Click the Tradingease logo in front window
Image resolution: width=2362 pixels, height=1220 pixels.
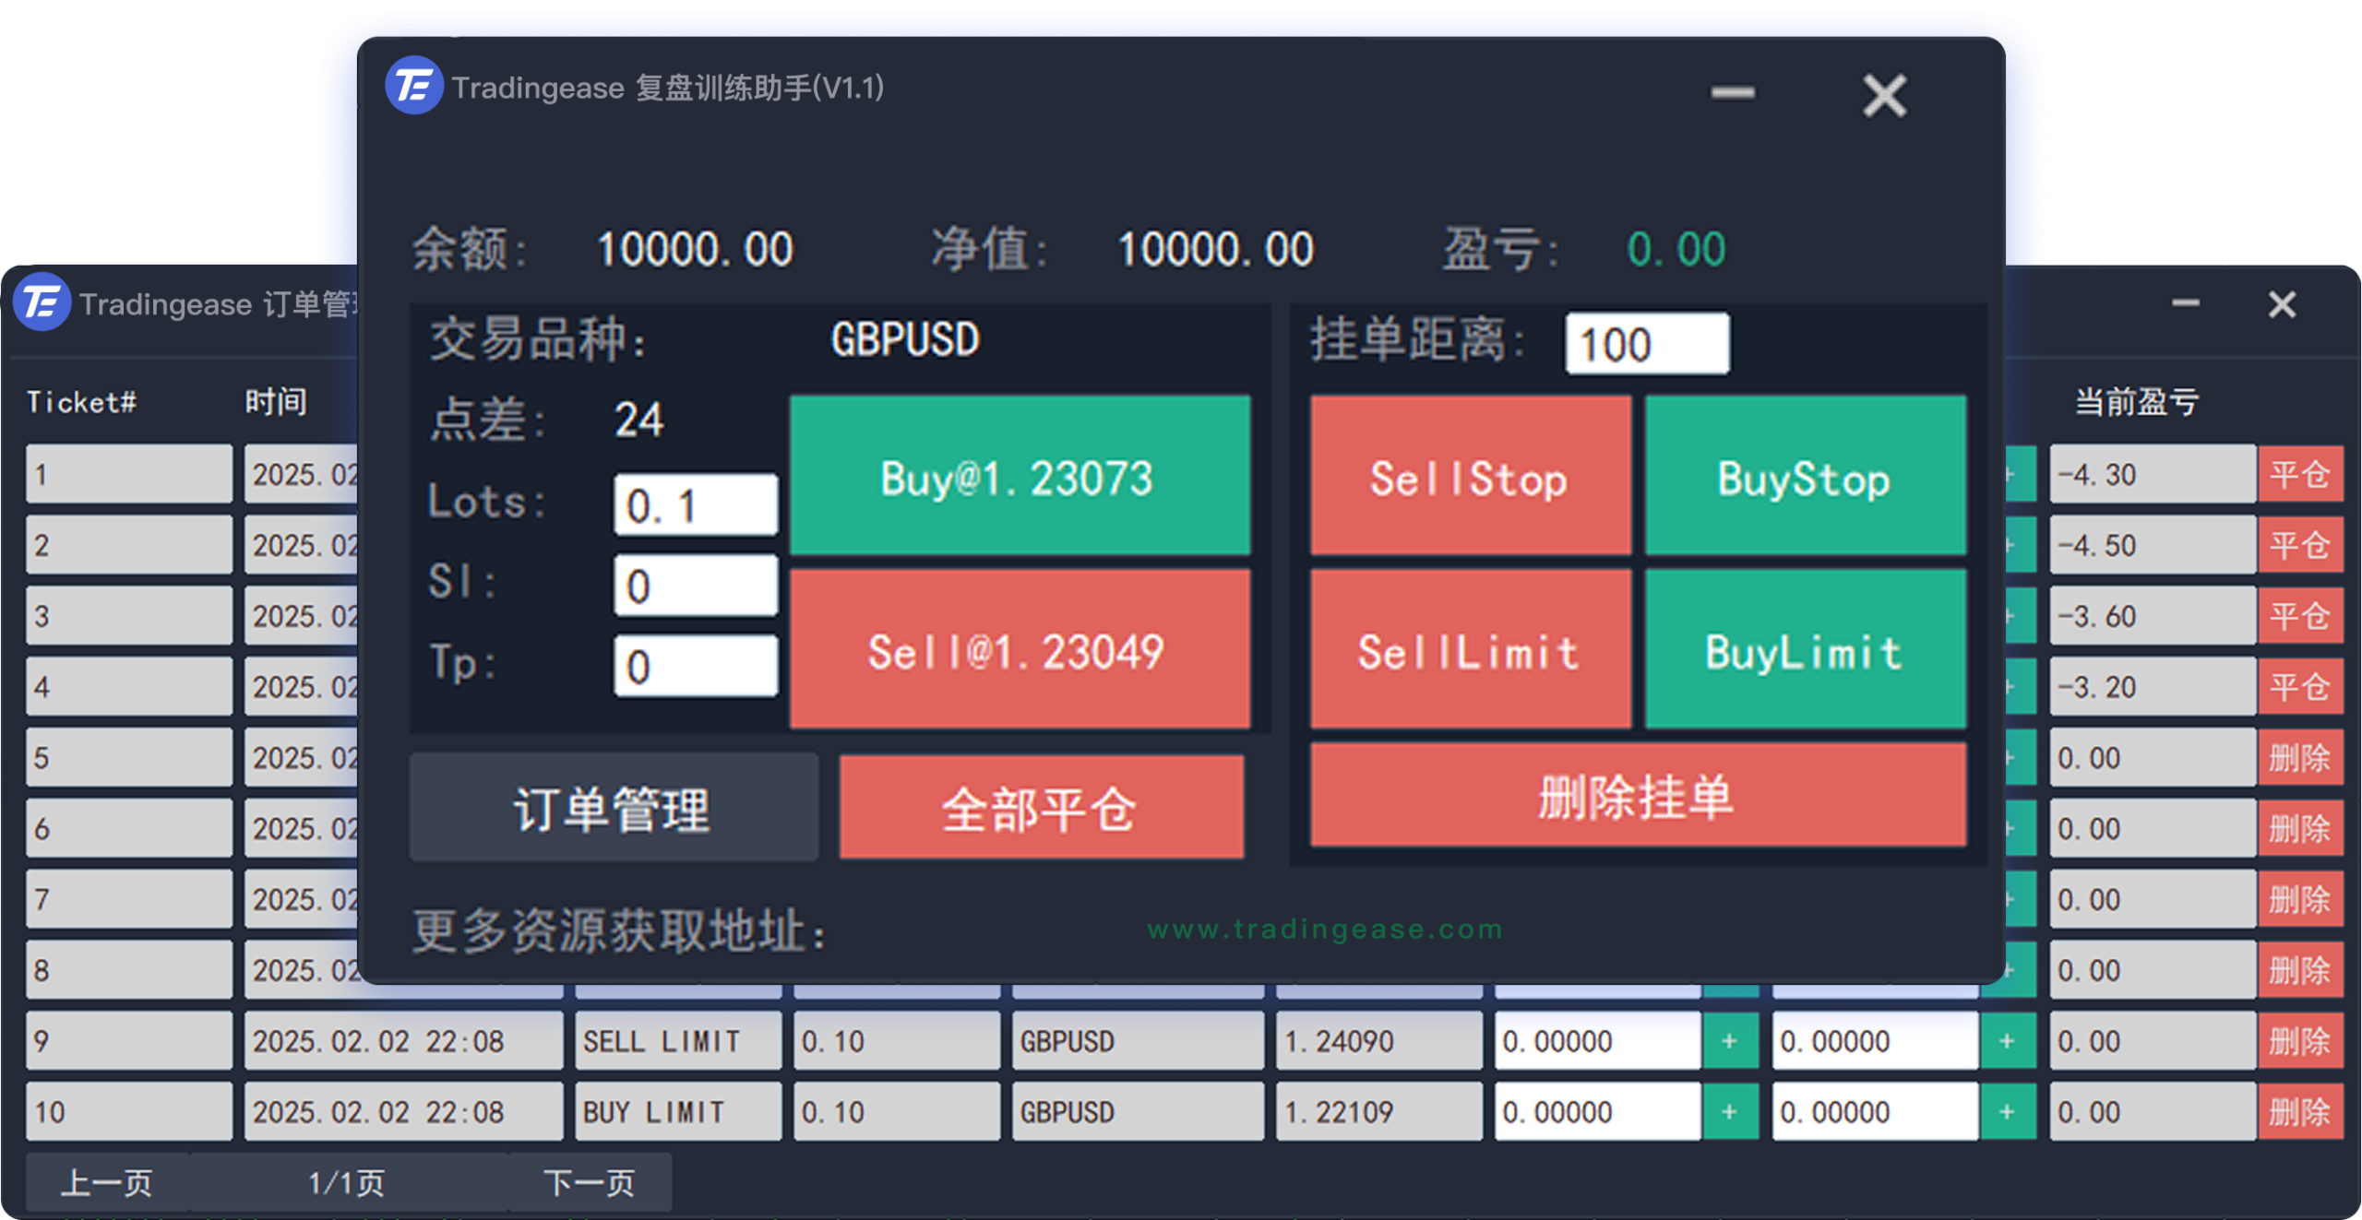(x=413, y=87)
